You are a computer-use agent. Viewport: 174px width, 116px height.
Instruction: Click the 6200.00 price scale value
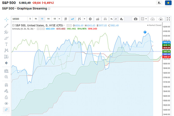coord(167,27)
